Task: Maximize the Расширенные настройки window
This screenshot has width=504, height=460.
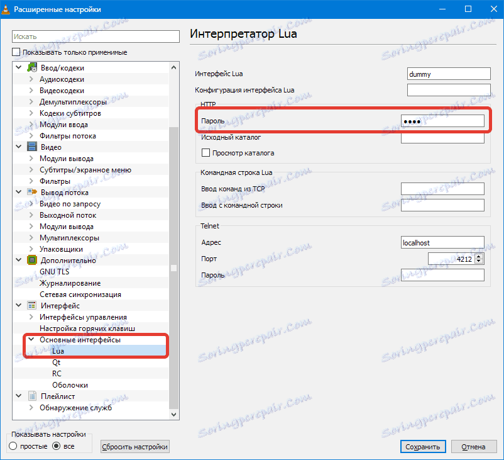Action: (x=468, y=9)
